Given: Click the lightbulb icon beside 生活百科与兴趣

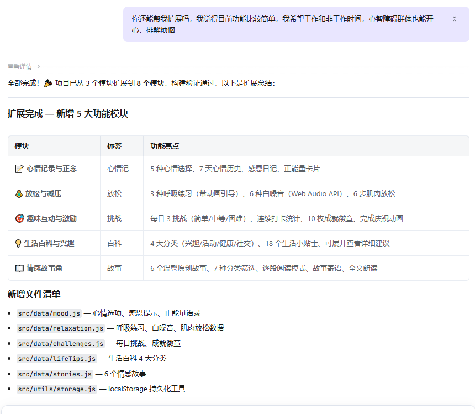Looking at the screenshot, I should [x=19, y=243].
